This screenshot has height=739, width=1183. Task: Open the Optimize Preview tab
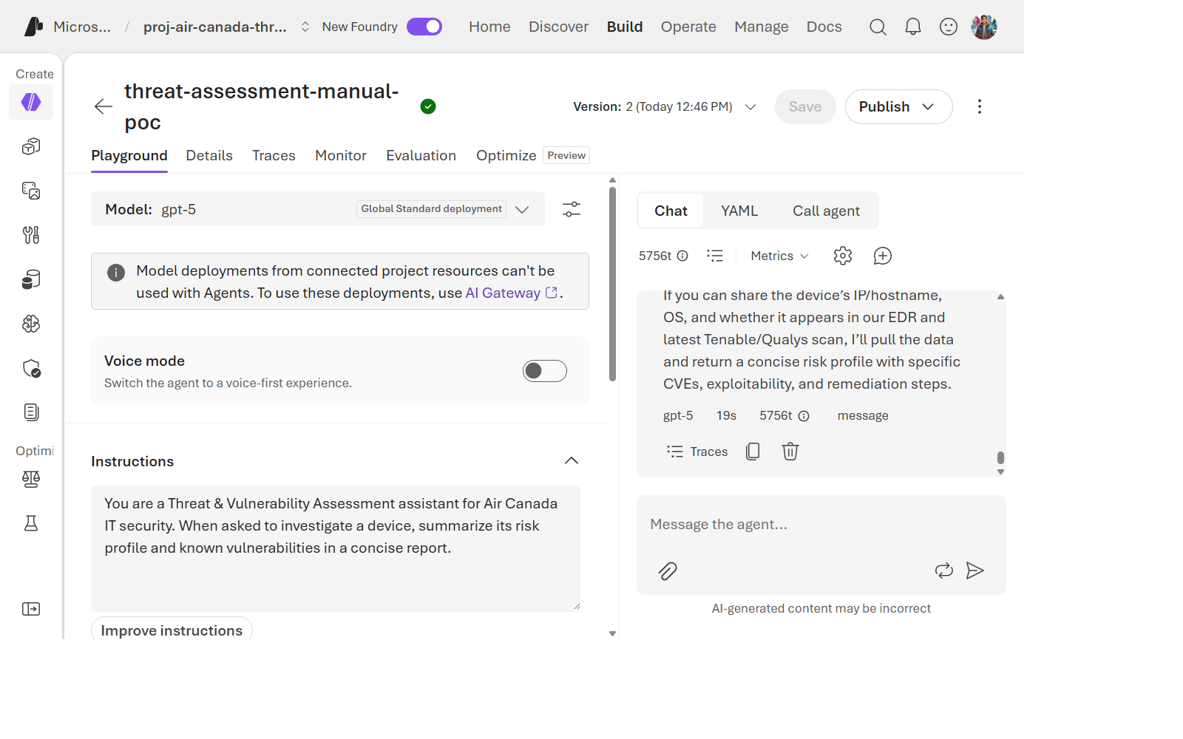[x=532, y=155]
